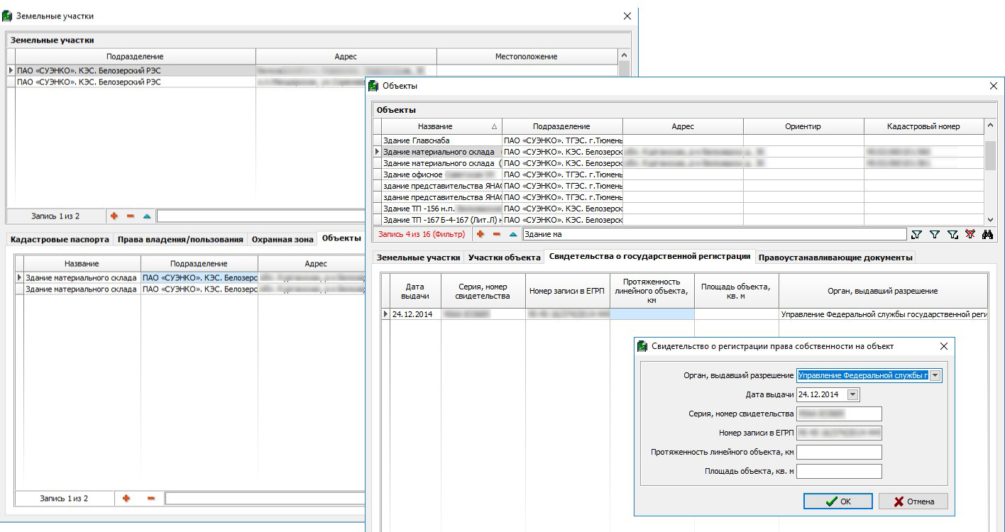Open Орган, выдавший разрешение dropdown
Screen dimensions: 1005x532
[x=935, y=375]
